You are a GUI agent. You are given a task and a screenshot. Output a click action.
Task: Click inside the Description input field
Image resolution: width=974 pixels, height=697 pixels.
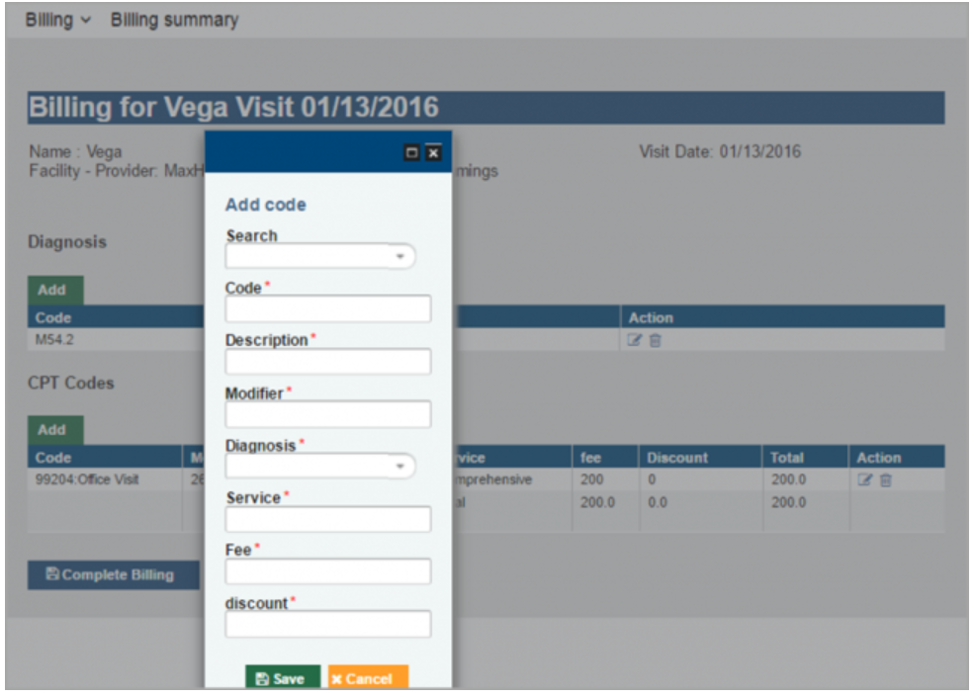click(326, 361)
